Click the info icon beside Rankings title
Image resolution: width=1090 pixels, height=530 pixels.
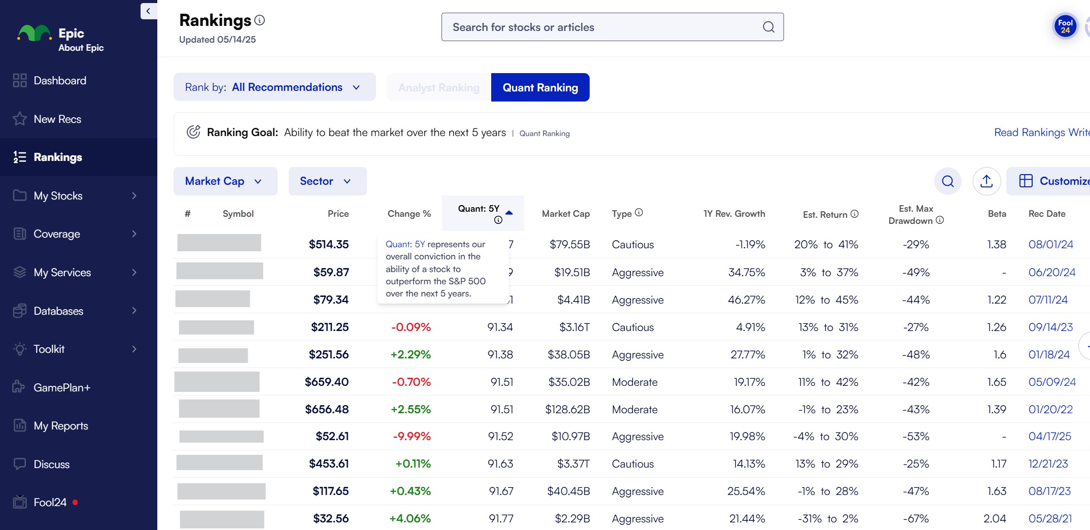(x=259, y=20)
